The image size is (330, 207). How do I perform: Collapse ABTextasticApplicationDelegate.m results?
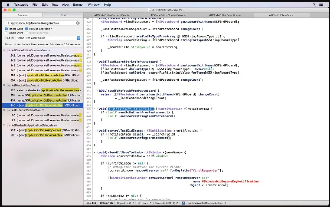click(4, 125)
